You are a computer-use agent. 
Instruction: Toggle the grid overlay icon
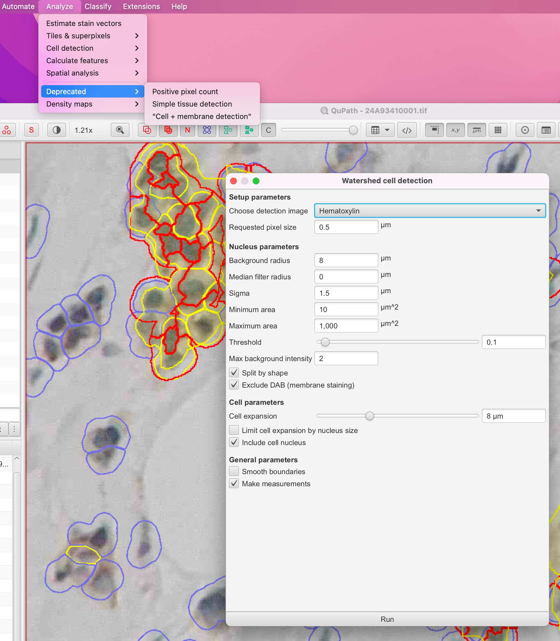tap(498, 130)
